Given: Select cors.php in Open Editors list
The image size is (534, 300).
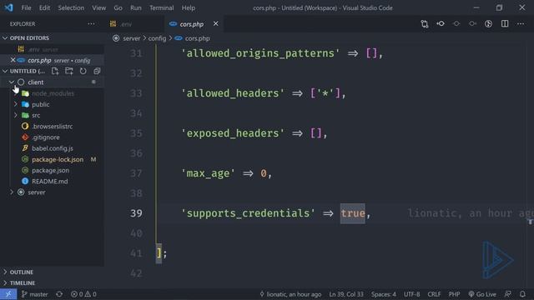Looking at the screenshot, I should [52, 60].
